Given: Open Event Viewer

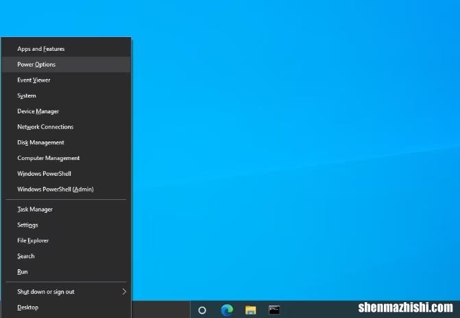Looking at the screenshot, I should click(66, 80).
